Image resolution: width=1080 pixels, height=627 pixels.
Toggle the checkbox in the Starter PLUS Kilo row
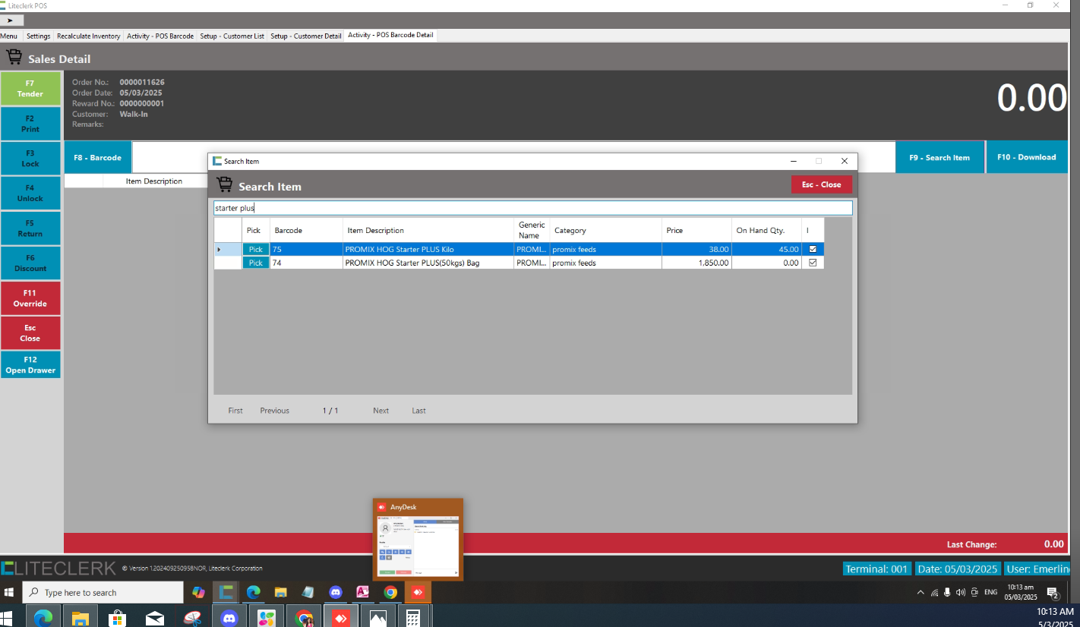click(x=813, y=249)
